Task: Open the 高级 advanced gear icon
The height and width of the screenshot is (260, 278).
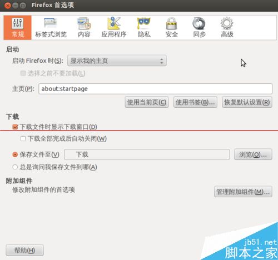Action: [227, 28]
